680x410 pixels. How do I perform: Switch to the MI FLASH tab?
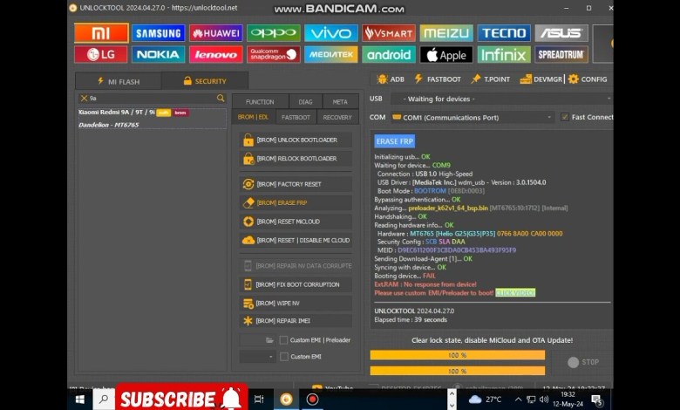pos(119,81)
